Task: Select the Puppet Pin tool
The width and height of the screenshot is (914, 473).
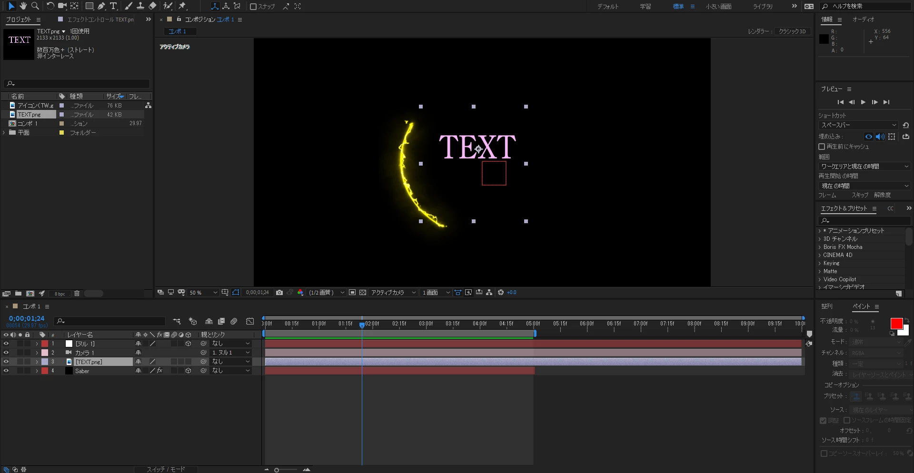Action: pos(182,6)
